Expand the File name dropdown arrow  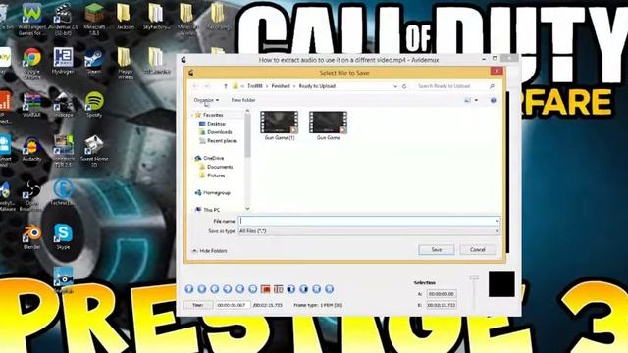497,221
